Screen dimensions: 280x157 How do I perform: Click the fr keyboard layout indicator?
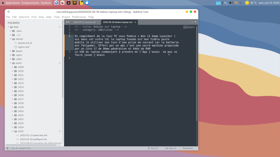pyautogui.click(x=225, y=3)
